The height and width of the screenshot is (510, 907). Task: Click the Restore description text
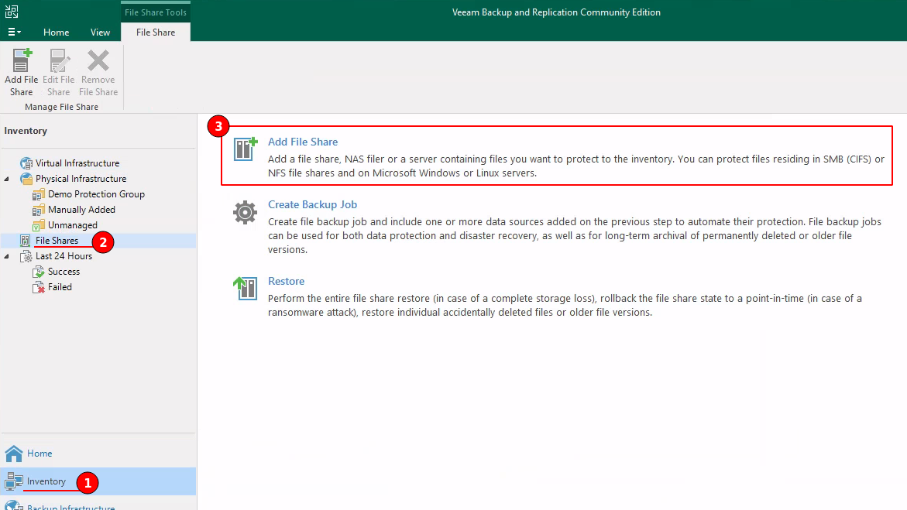tap(565, 306)
